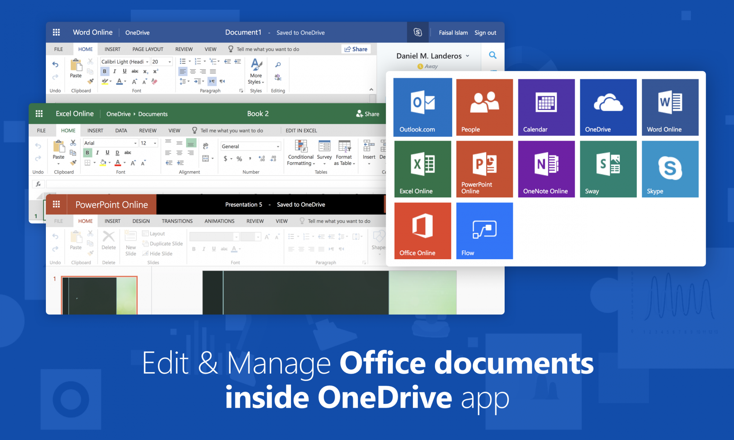
Task: Toggle Strikethrough in Word Online
Action: click(x=135, y=71)
